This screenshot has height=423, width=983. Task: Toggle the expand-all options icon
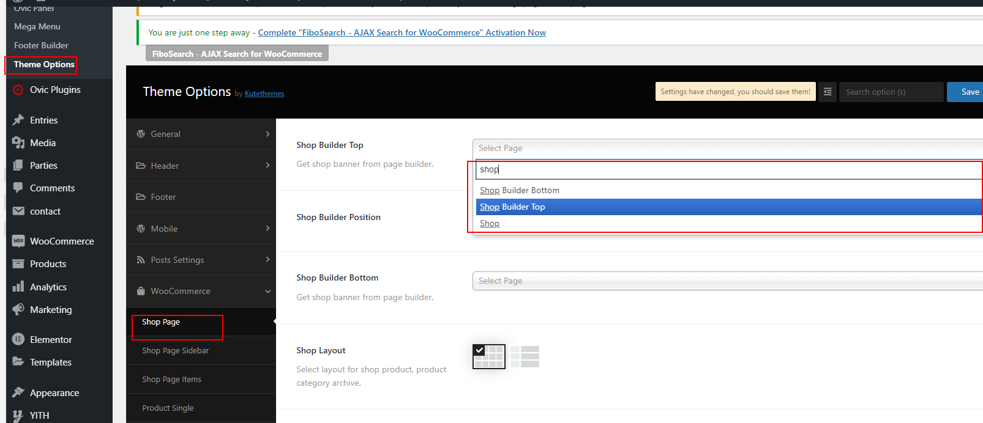828,92
